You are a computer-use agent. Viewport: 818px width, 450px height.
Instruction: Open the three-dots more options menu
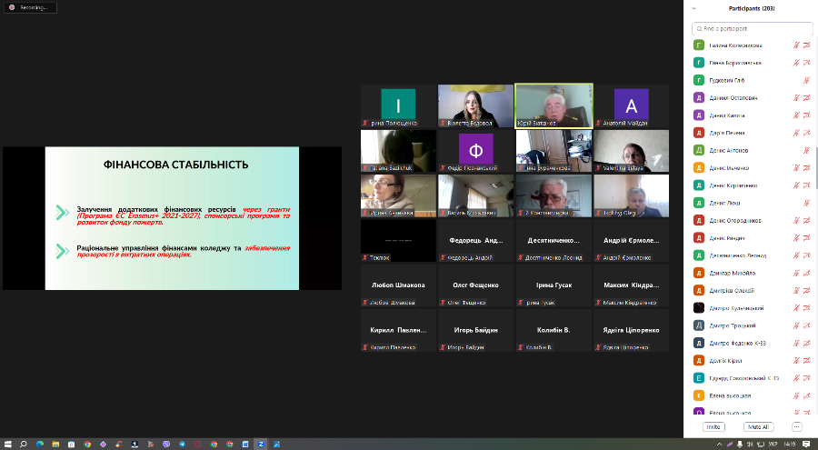pyautogui.click(x=796, y=425)
